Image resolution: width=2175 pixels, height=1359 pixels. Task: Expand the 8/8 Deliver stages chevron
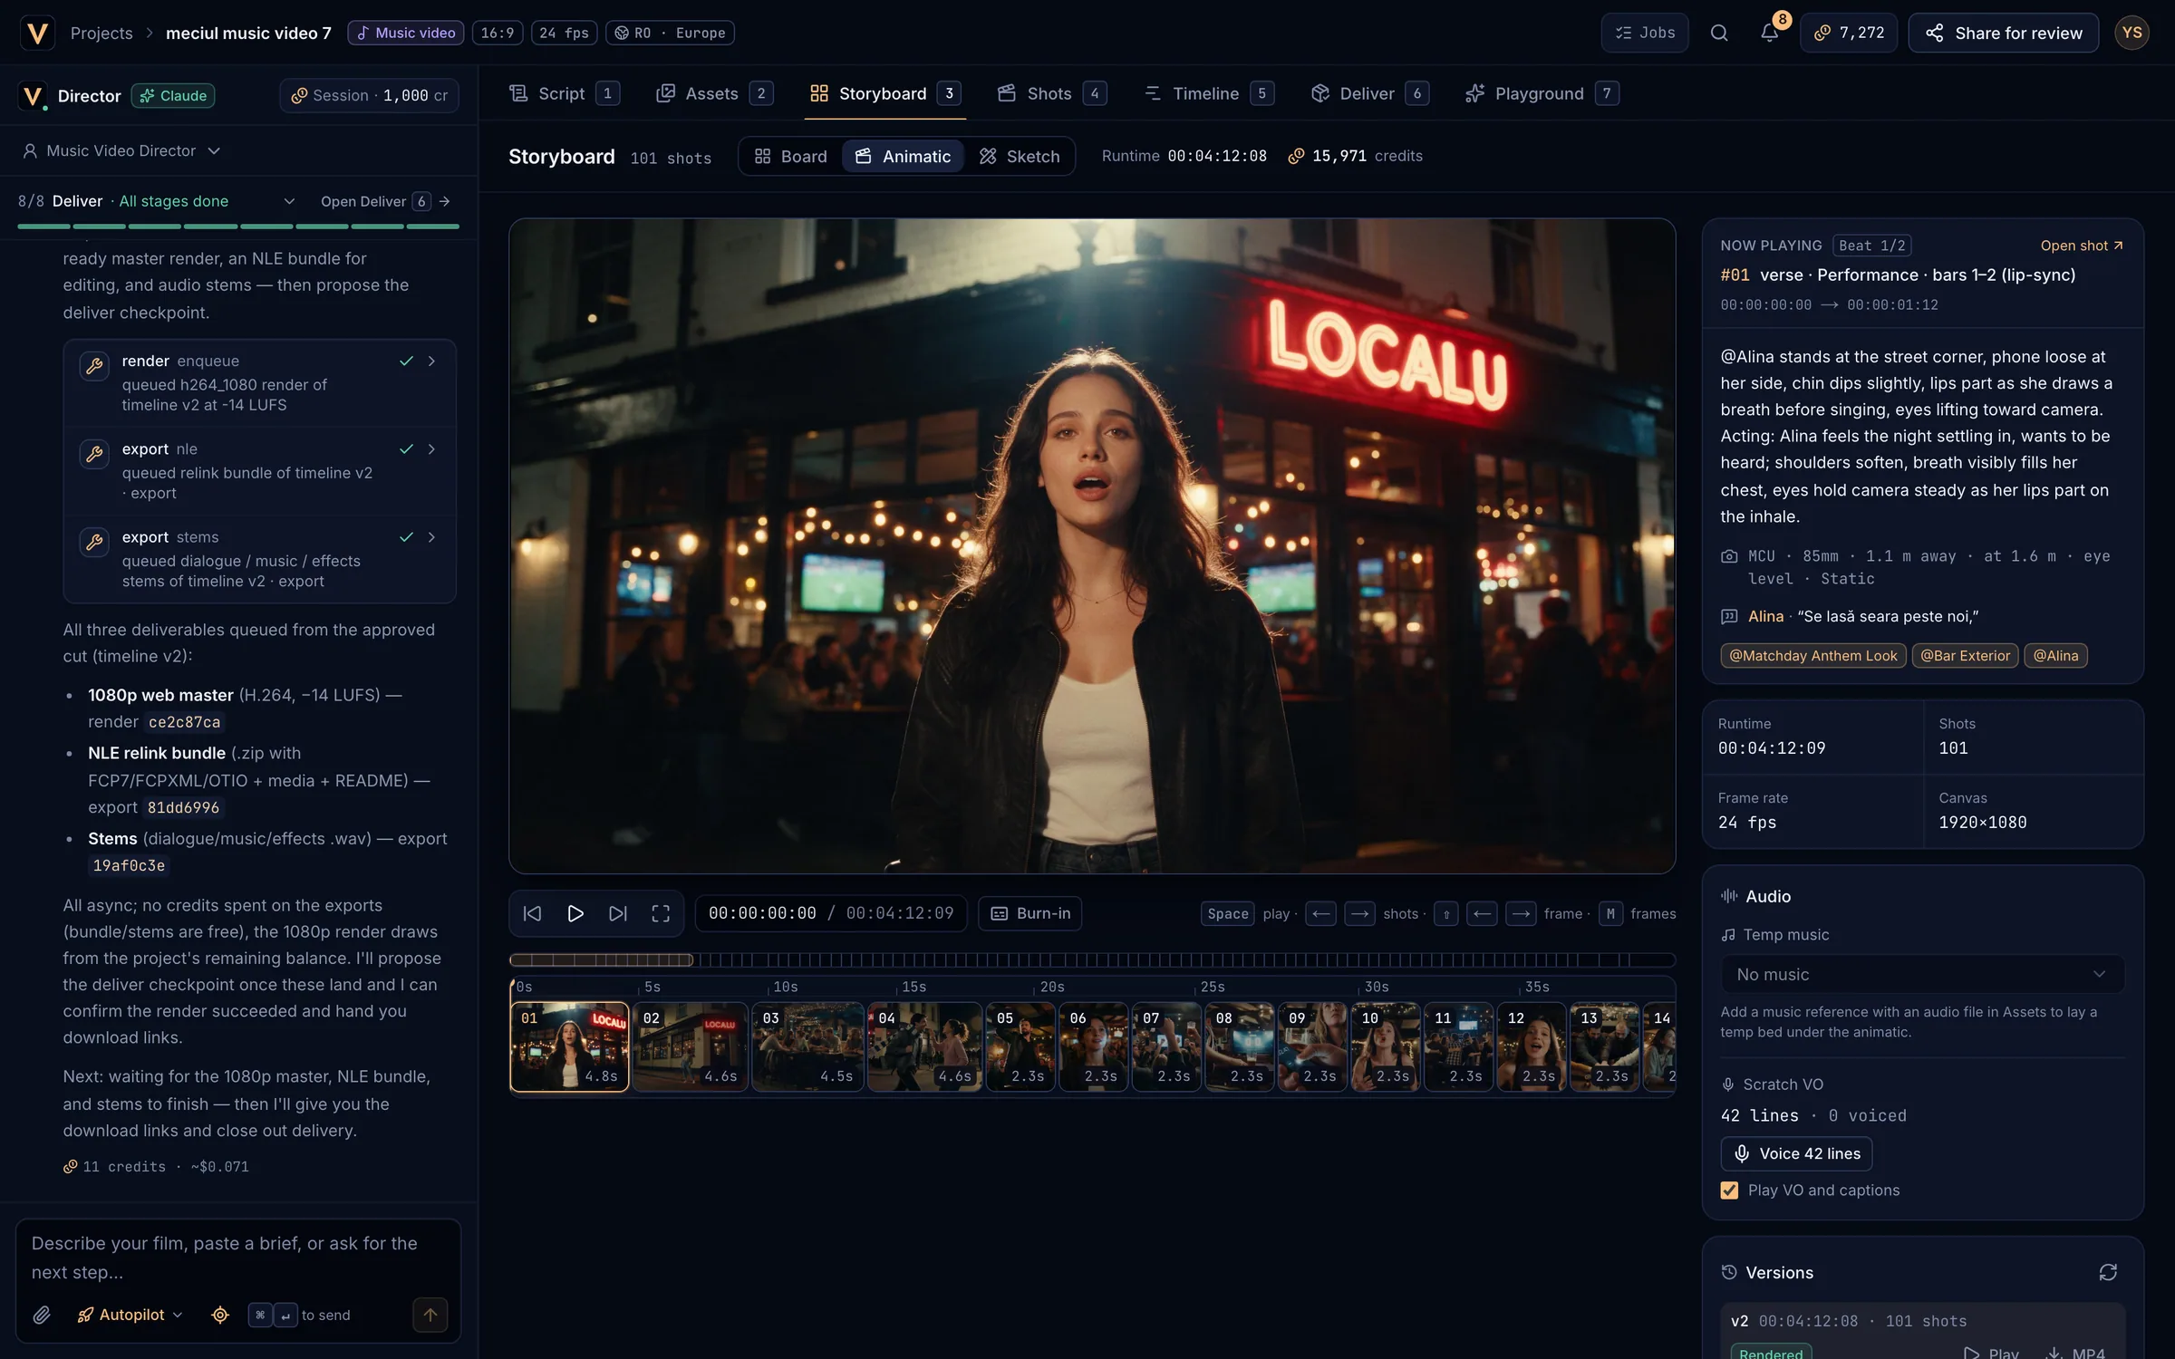click(x=289, y=201)
